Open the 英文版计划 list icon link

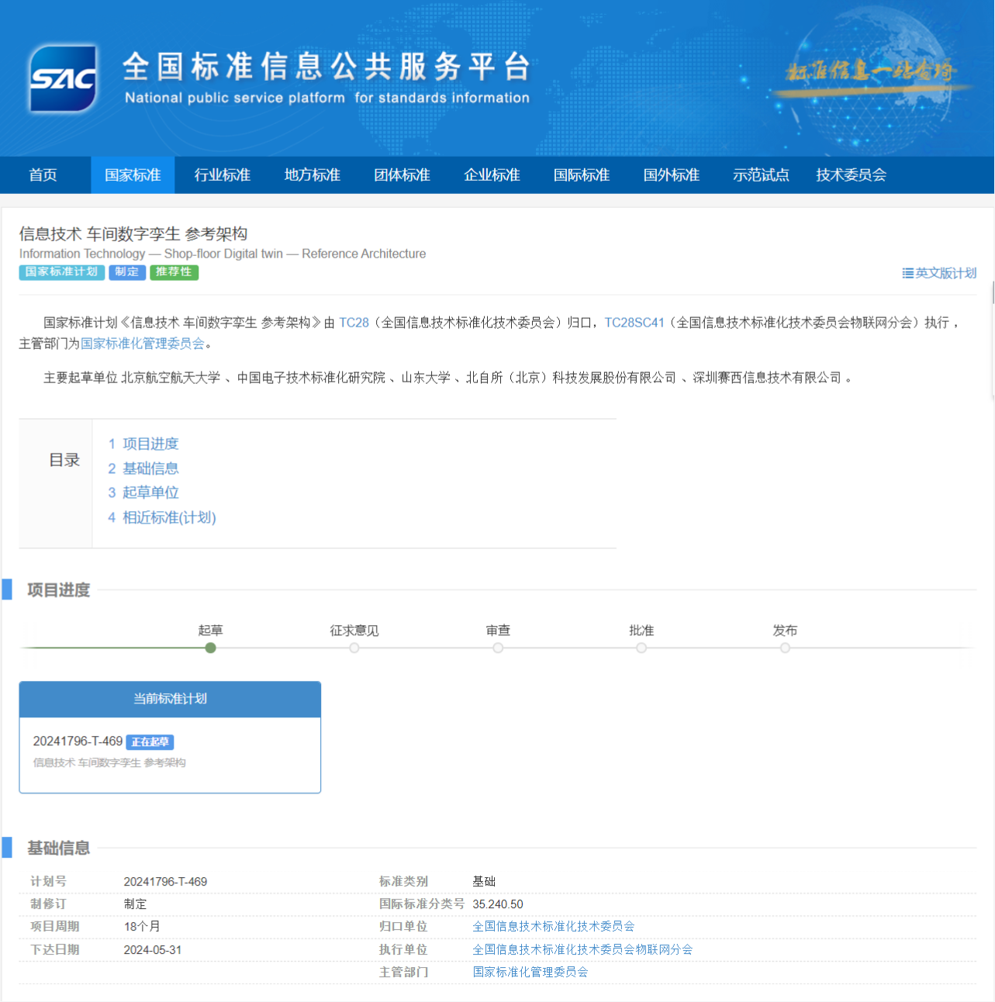[938, 273]
